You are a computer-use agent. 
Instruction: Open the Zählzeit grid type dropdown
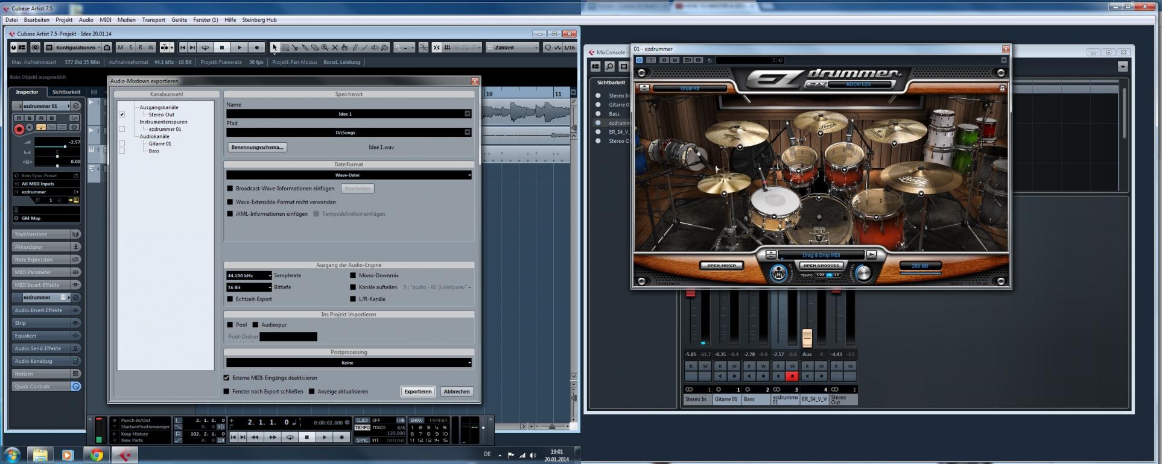512,48
